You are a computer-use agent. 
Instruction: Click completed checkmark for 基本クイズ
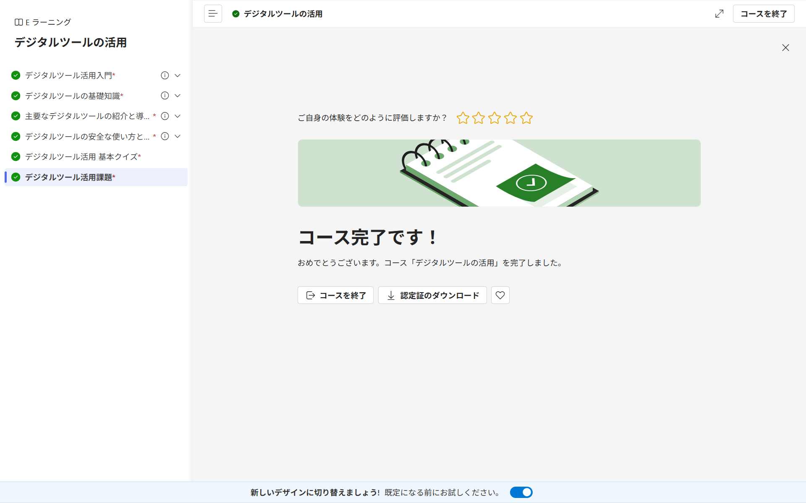[16, 157]
